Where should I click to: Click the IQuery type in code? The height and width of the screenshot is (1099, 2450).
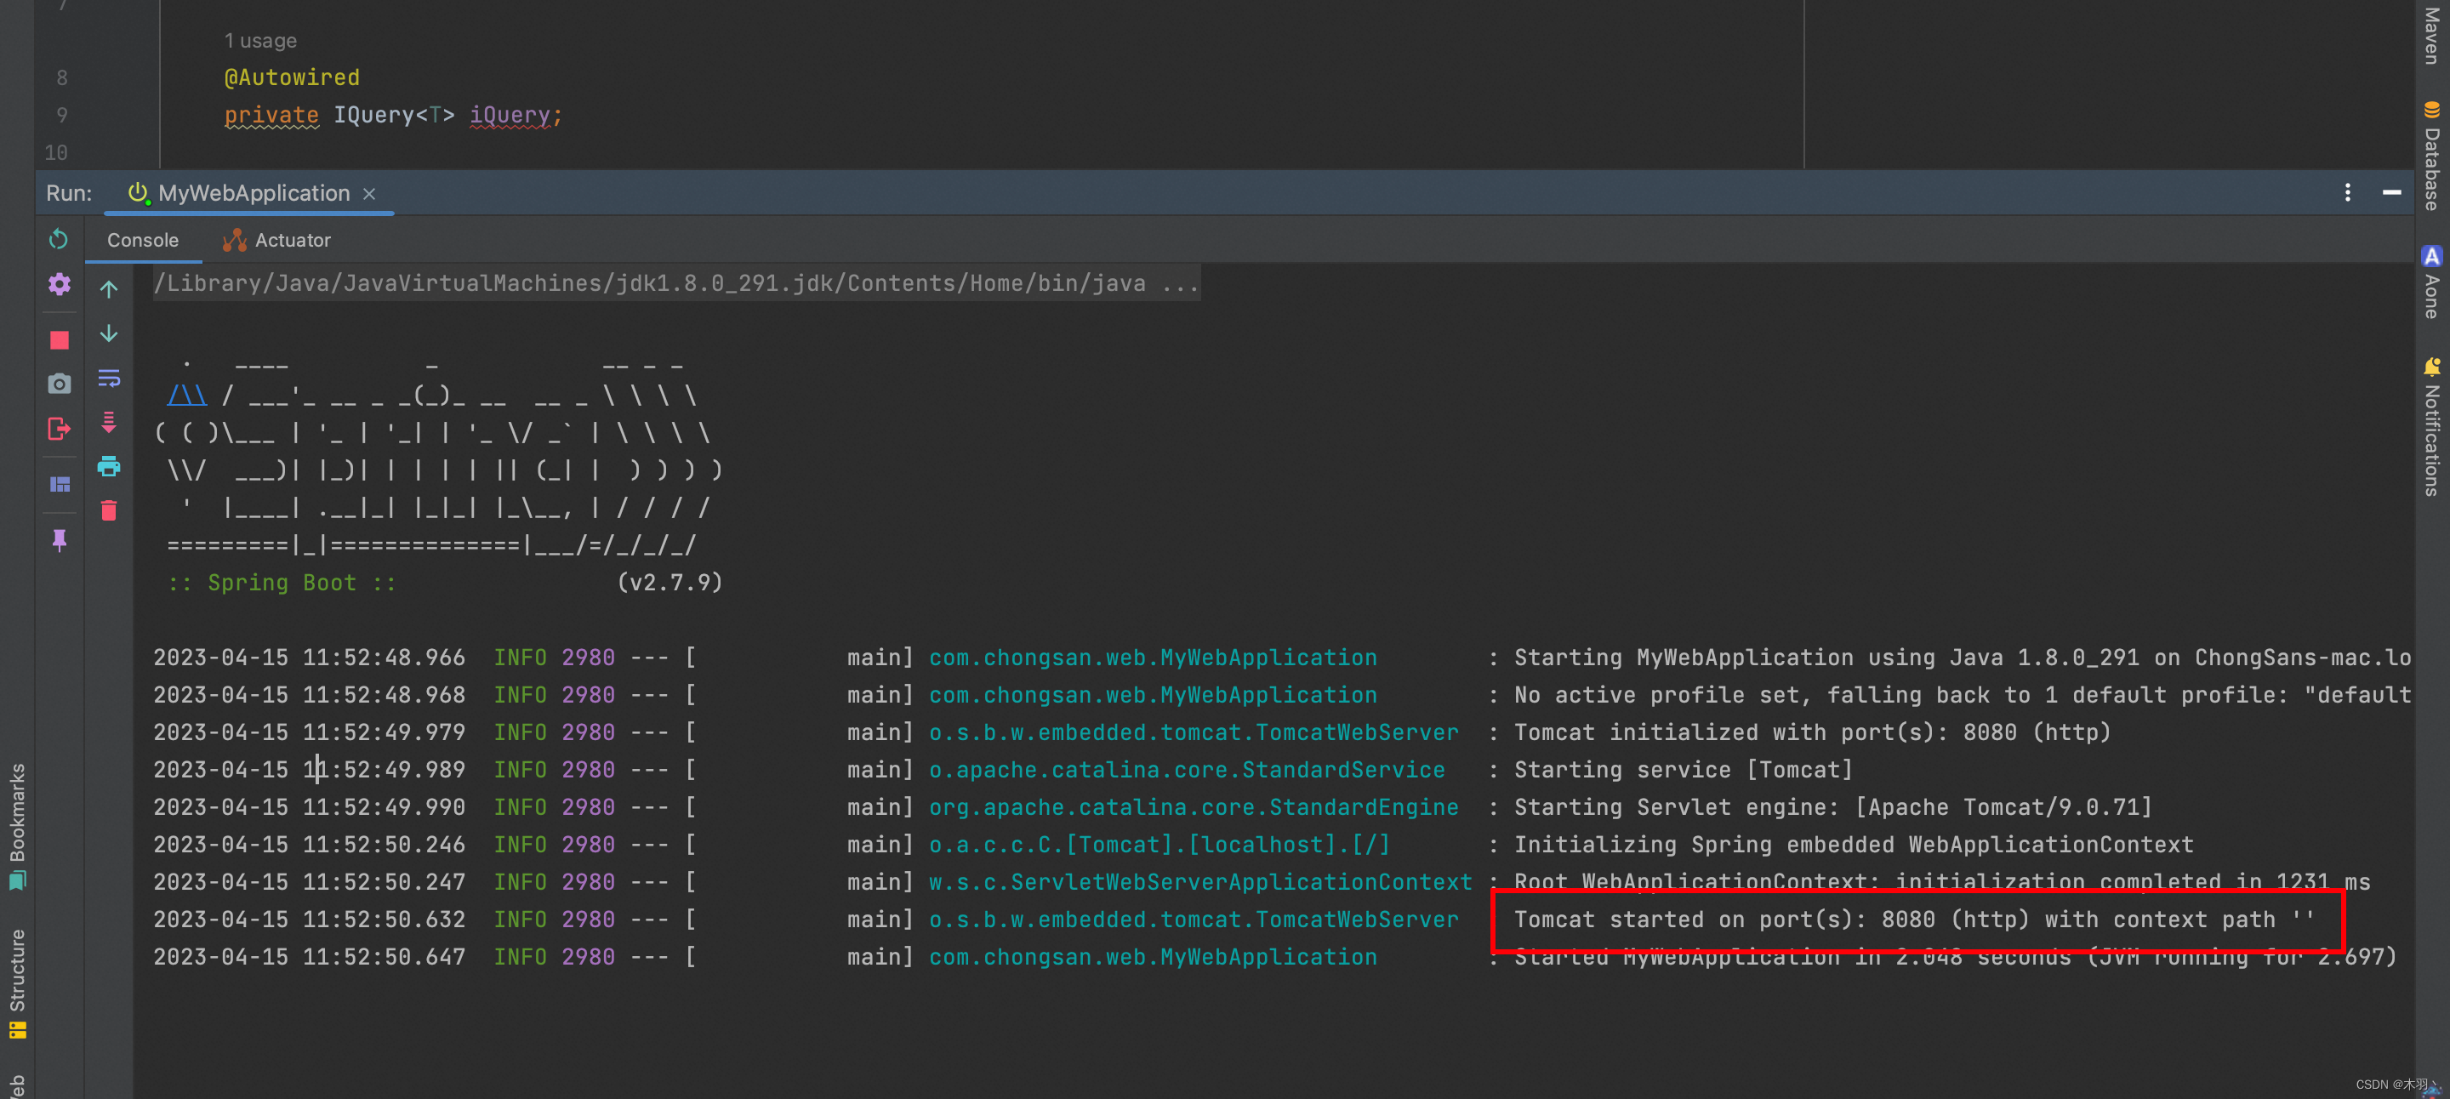pos(373,115)
